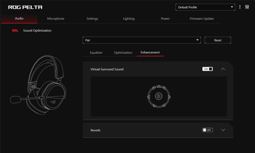
Task: Select the front center speaker icon
Action: pyautogui.click(x=159, y=87)
